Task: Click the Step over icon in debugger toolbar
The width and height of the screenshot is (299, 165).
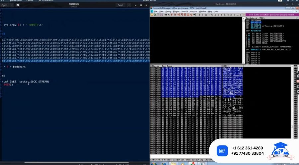Action: coord(181,15)
